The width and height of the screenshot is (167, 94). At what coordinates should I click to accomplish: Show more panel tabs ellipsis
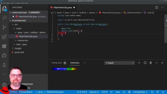85,63
